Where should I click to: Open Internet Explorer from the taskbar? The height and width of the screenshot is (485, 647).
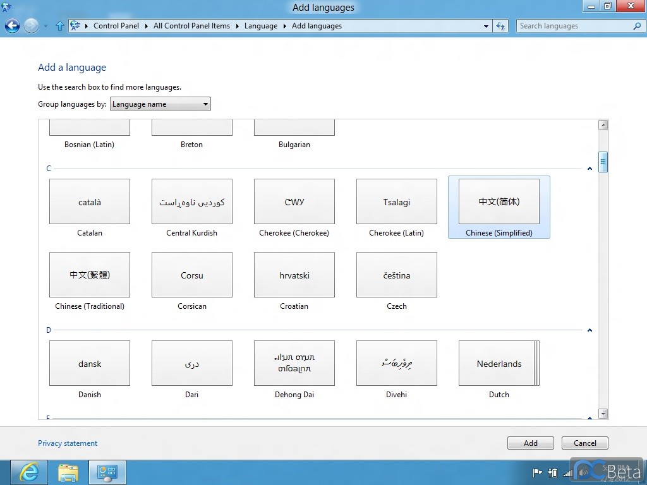click(29, 472)
